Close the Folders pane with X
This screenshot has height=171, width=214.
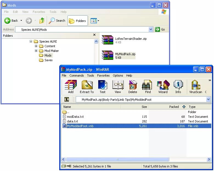94,35
